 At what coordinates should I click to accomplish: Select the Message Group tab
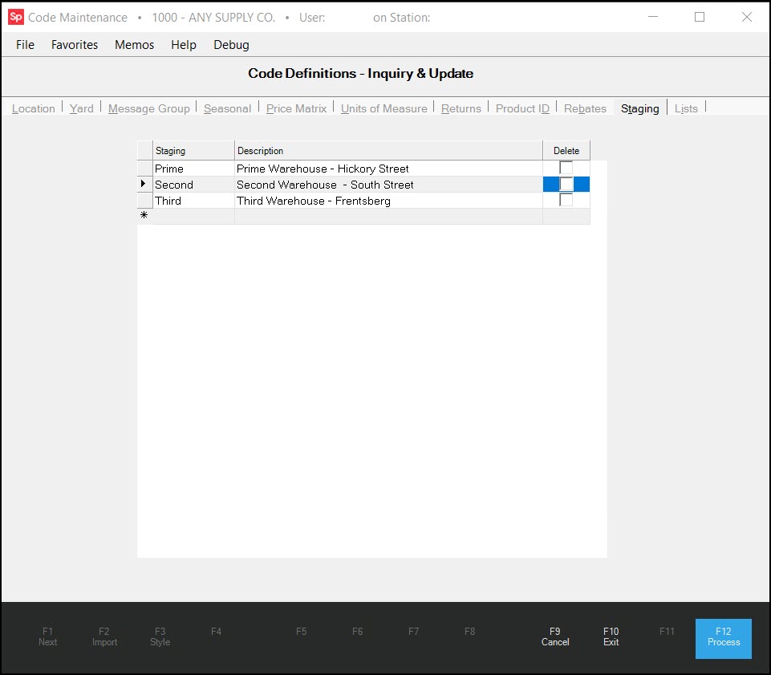coord(149,108)
